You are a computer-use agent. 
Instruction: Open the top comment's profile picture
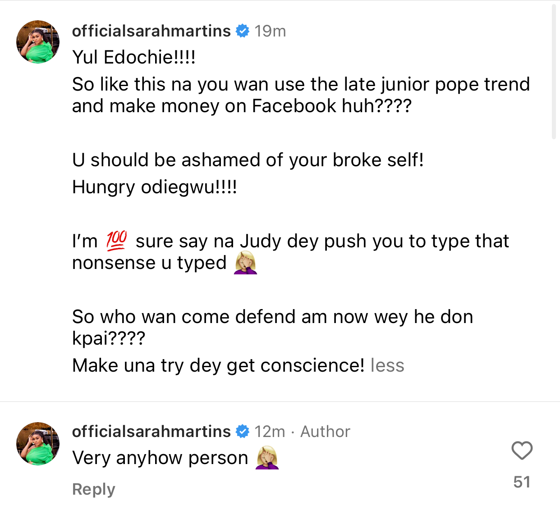point(38,41)
